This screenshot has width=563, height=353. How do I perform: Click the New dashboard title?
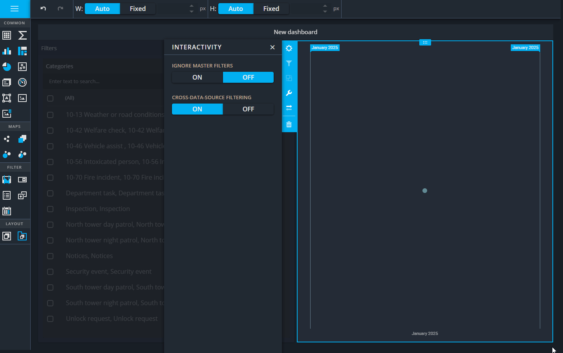(296, 32)
